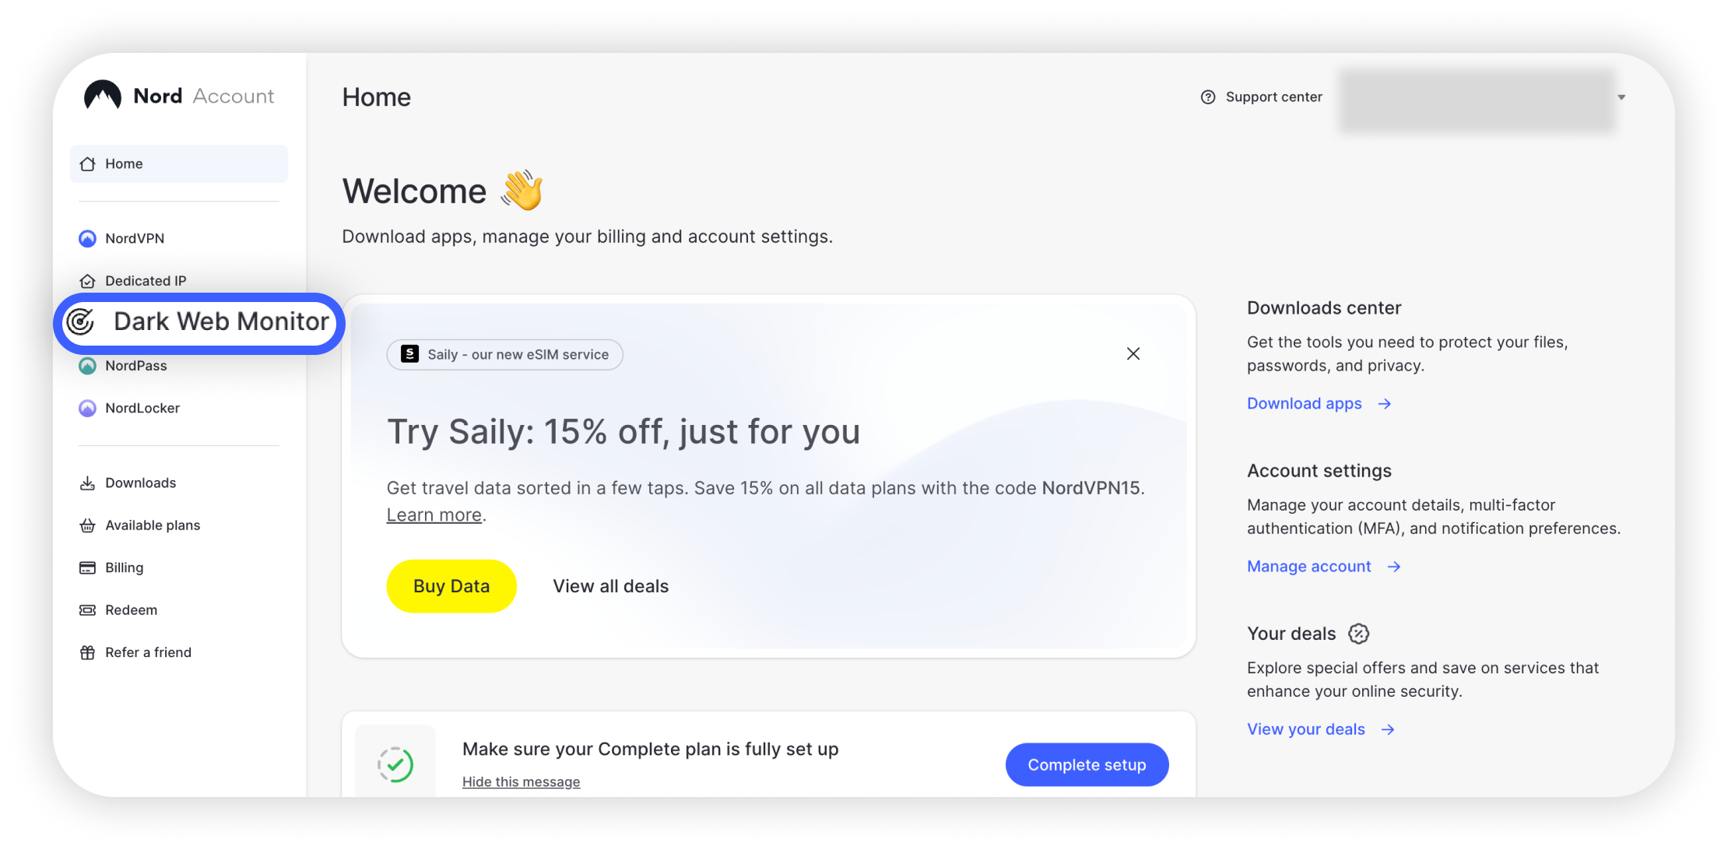The image size is (1728, 850).
Task: Open the Support center link
Action: coord(1263,97)
